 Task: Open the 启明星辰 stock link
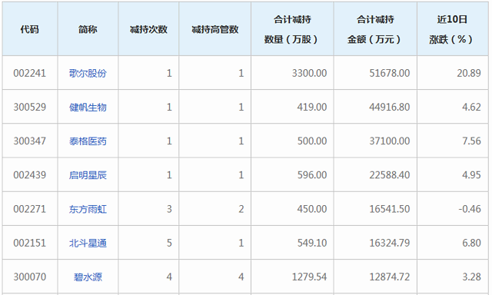pos(88,175)
